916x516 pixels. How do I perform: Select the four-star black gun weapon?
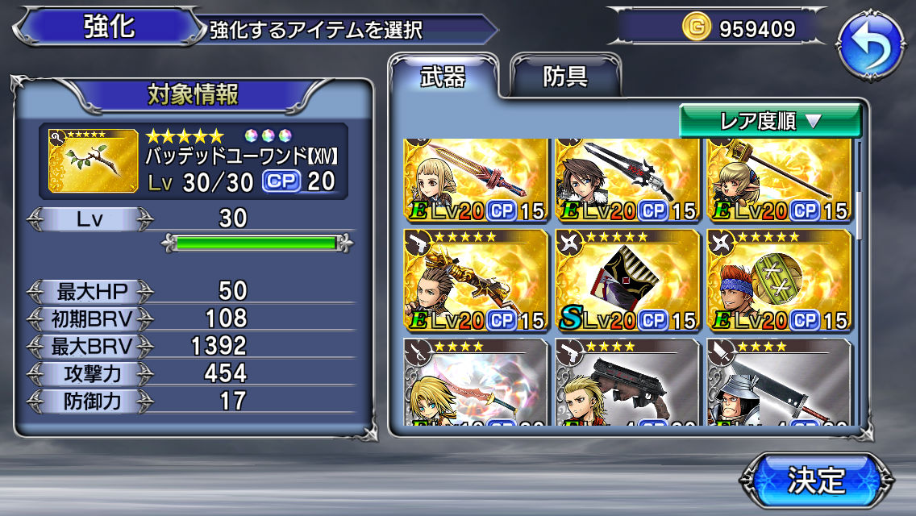[x=627, y=381]
